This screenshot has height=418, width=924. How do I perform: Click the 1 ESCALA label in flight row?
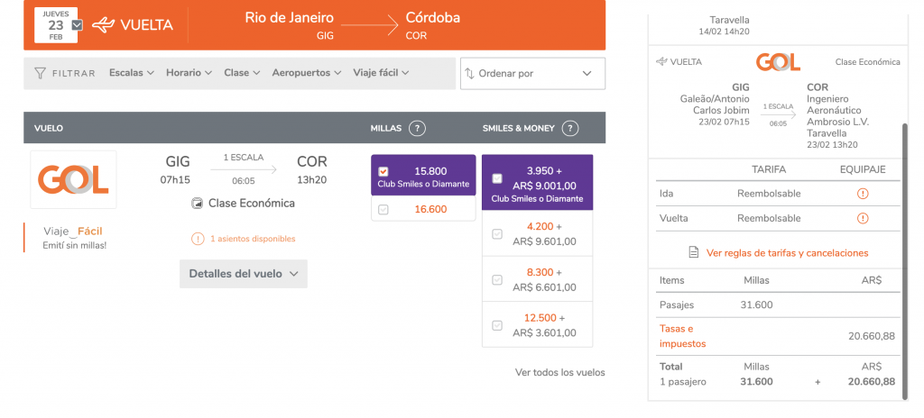[244, 157]
